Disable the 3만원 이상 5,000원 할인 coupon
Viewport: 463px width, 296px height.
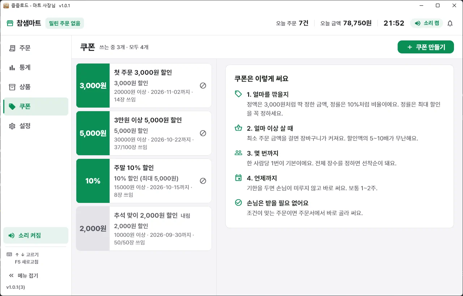click(203, 133)
